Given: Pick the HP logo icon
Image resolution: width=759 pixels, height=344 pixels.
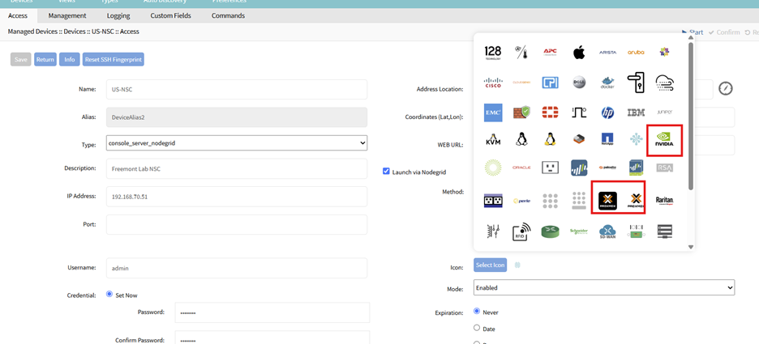Looking at the screenshot, I should (607, 113).
